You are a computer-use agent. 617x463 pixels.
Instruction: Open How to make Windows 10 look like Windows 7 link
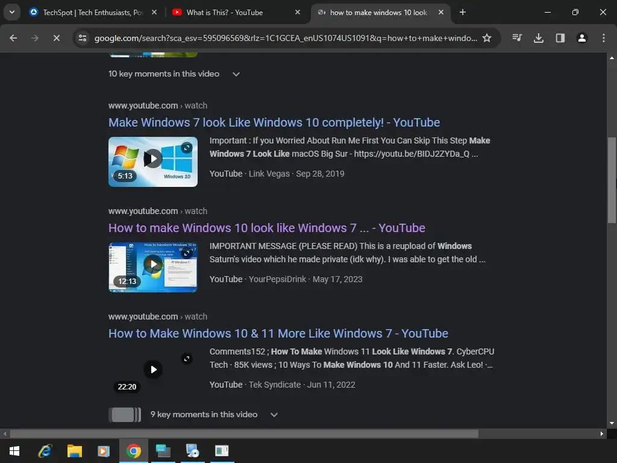coord(267,228)
